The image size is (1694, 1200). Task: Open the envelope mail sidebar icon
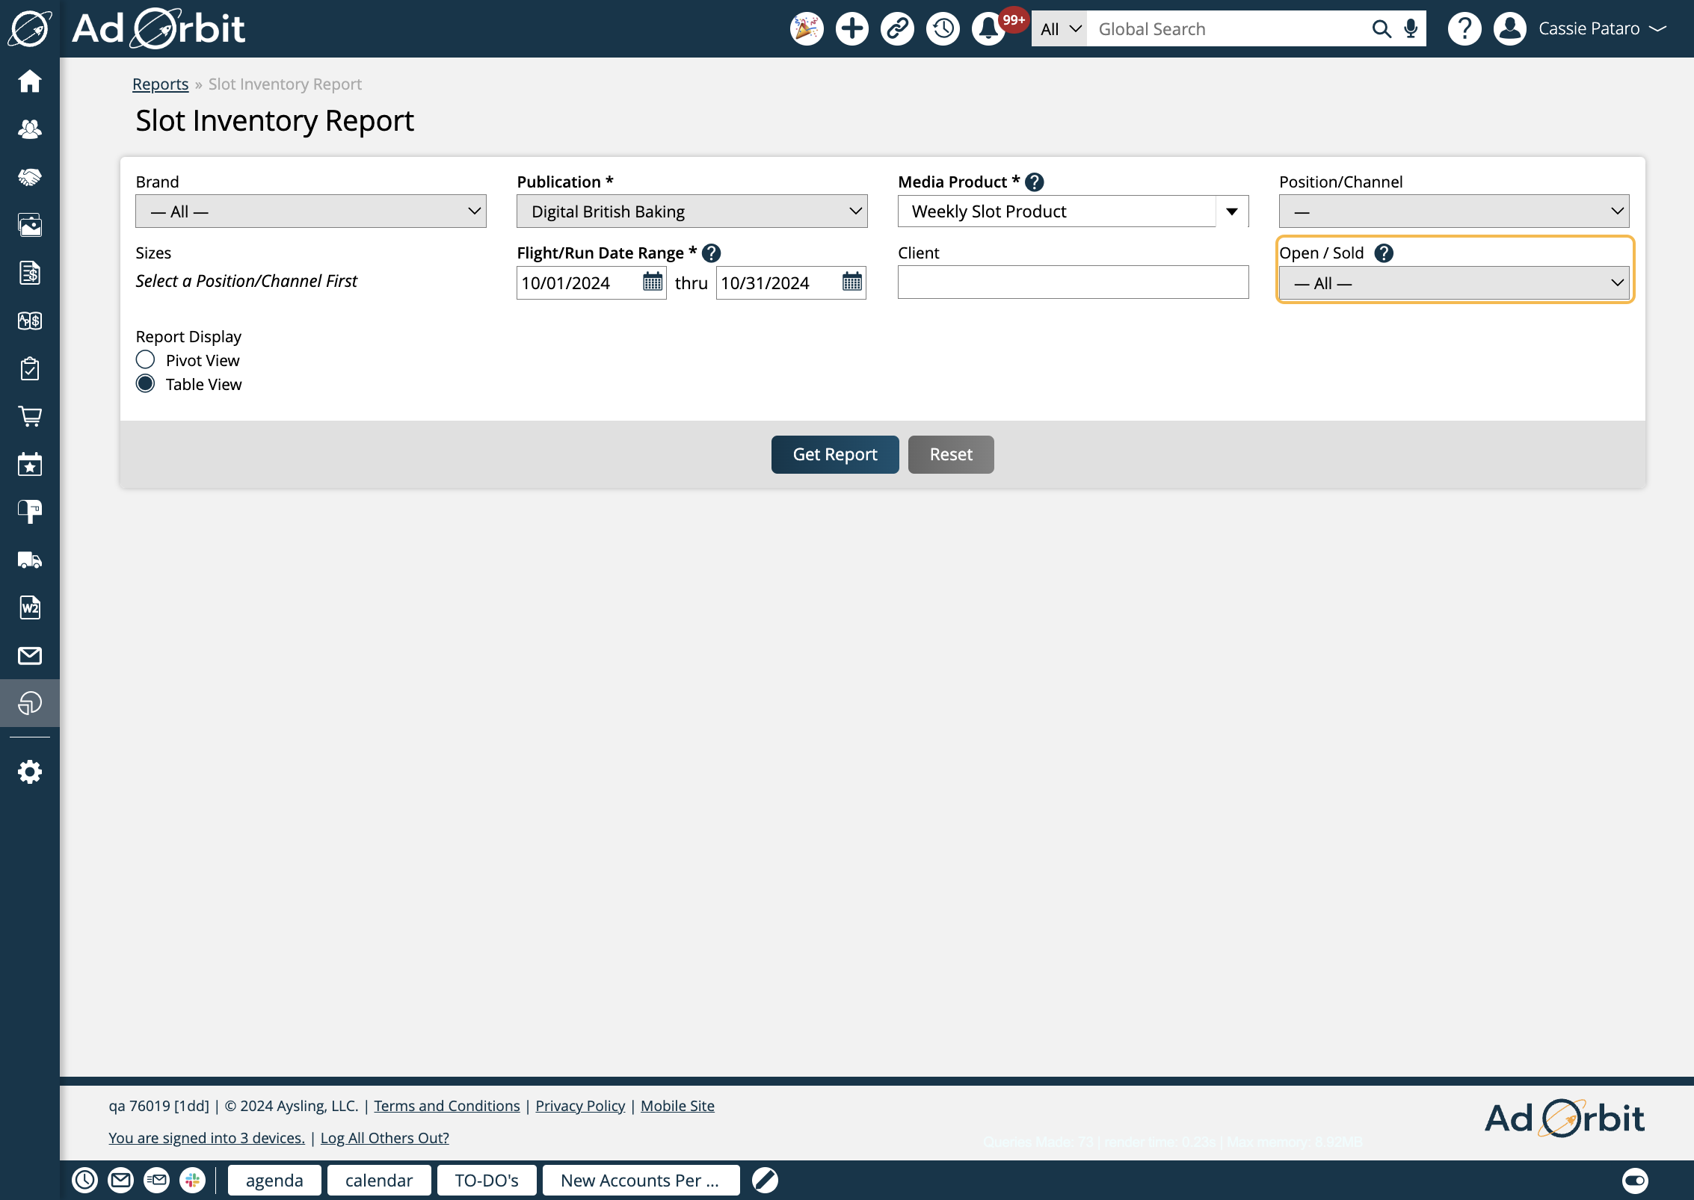[x=30, y=655]
